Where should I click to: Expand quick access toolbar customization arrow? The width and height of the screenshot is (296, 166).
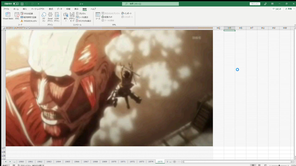39,4
